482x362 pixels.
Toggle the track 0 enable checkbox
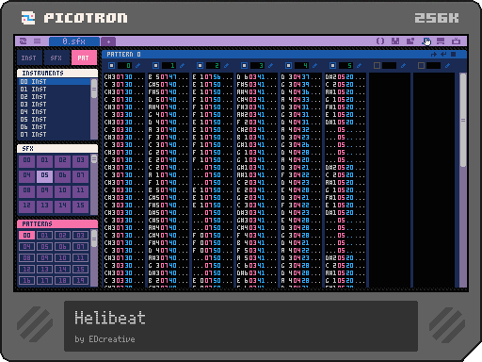pos(111,66)
